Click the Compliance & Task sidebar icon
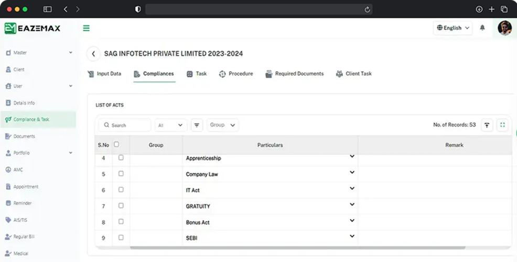The height and width of the screenshot is (262, 517). [8, 119]
